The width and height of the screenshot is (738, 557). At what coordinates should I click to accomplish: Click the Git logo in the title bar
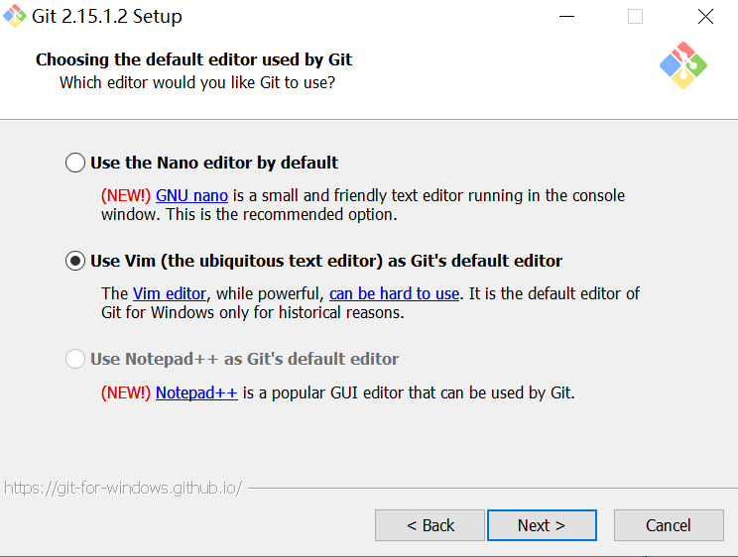pyautogui.click(x=15, y=16)
